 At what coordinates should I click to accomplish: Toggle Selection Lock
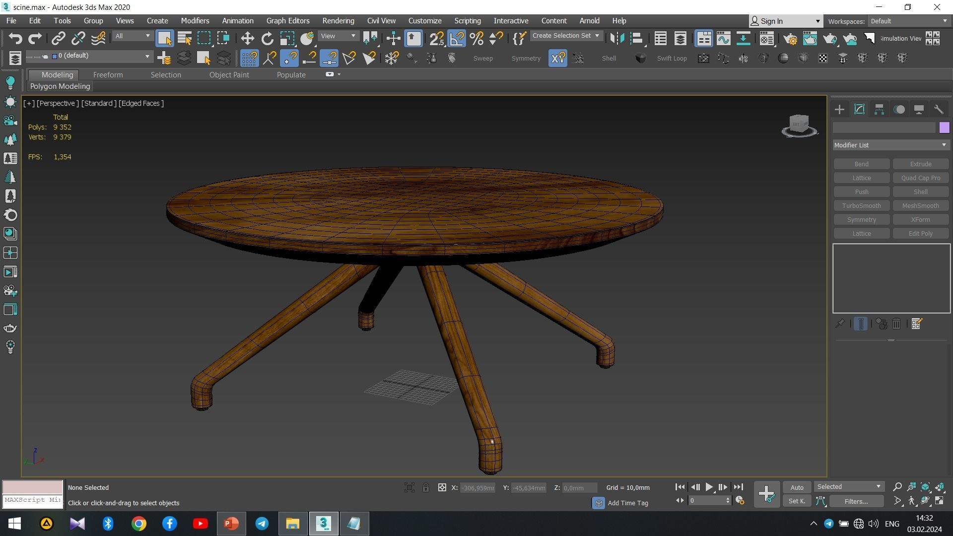(x=426, y=488)
